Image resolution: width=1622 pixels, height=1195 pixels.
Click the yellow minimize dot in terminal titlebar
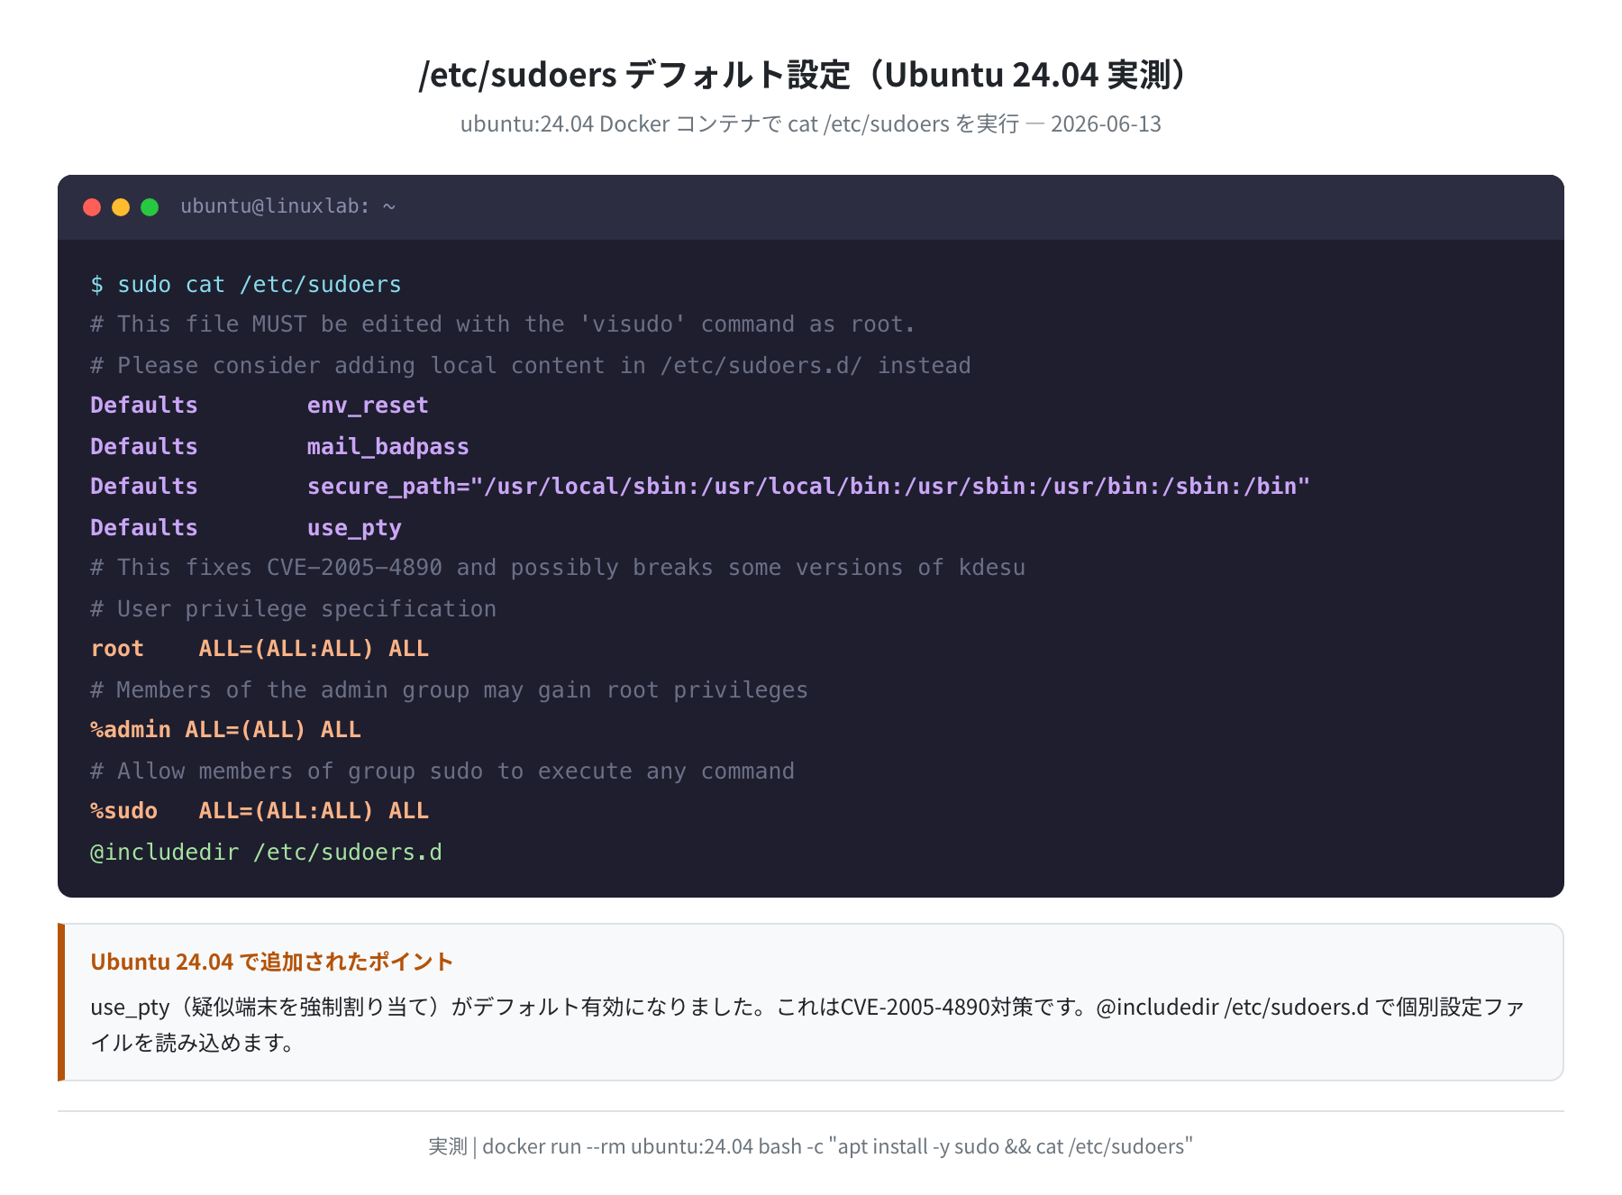[x=121, y=207]
